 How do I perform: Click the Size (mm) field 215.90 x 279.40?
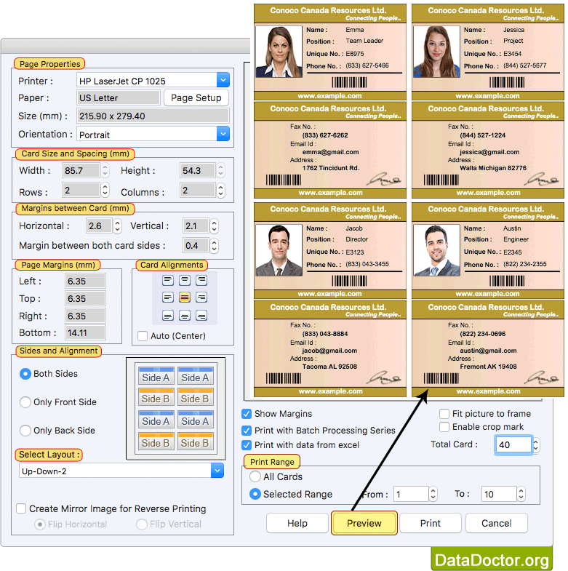(x=153, y=116)
